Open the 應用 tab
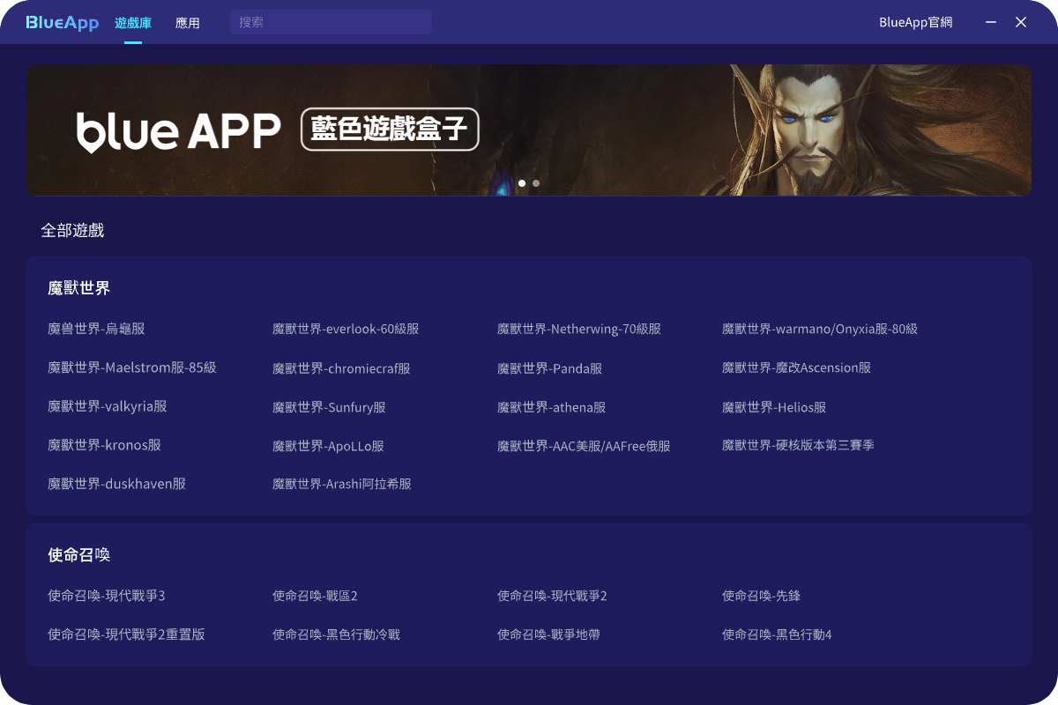 (188, 23)
